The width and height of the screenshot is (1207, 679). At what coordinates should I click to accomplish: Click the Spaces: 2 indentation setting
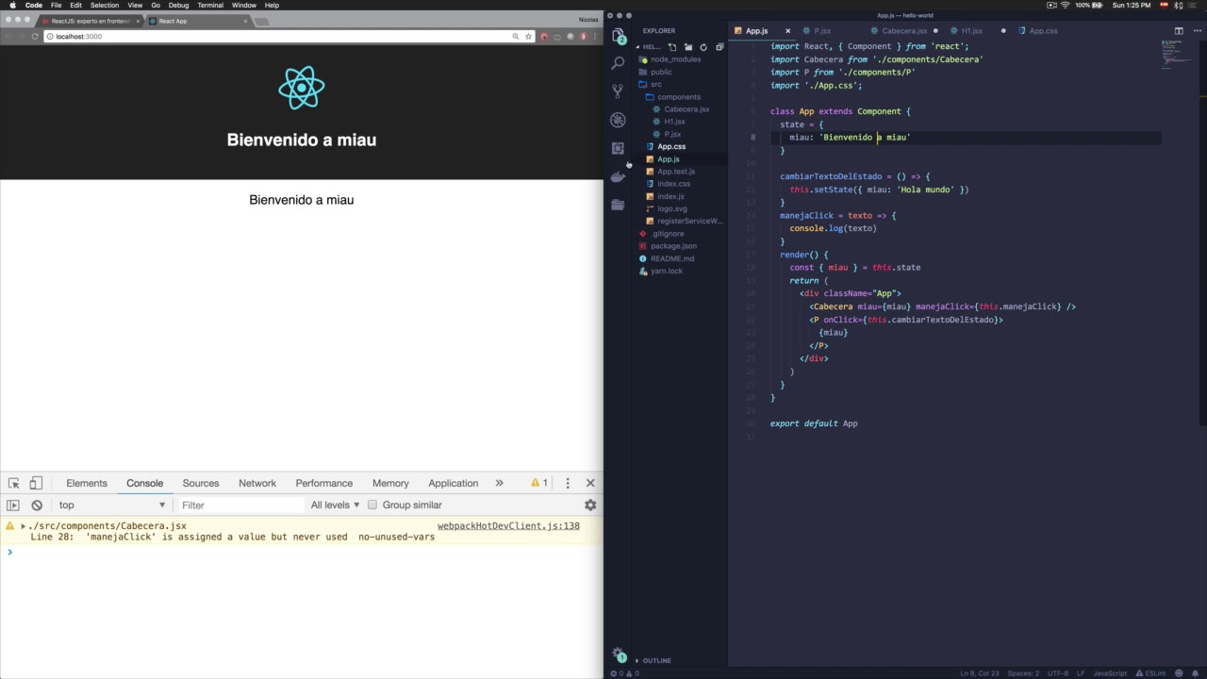1023,673
